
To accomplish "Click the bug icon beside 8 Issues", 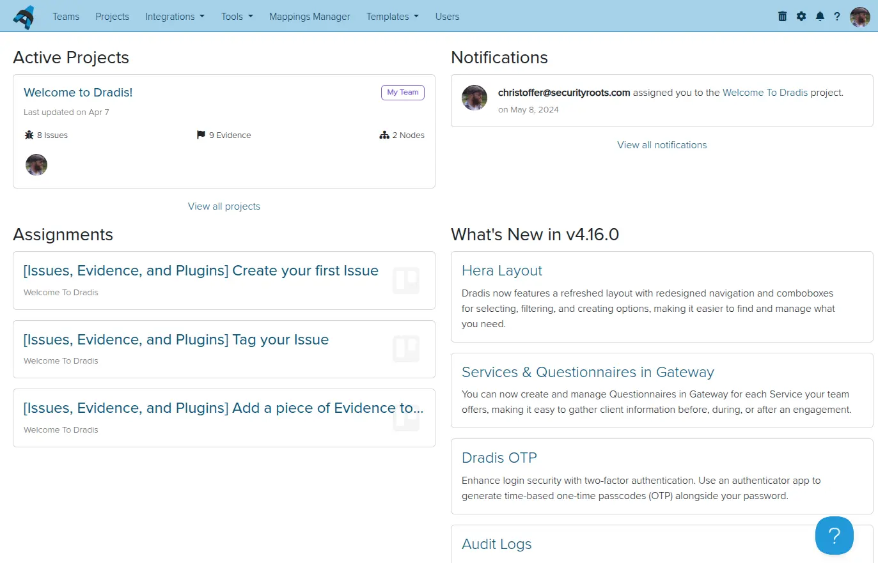I will coord(29,135).
